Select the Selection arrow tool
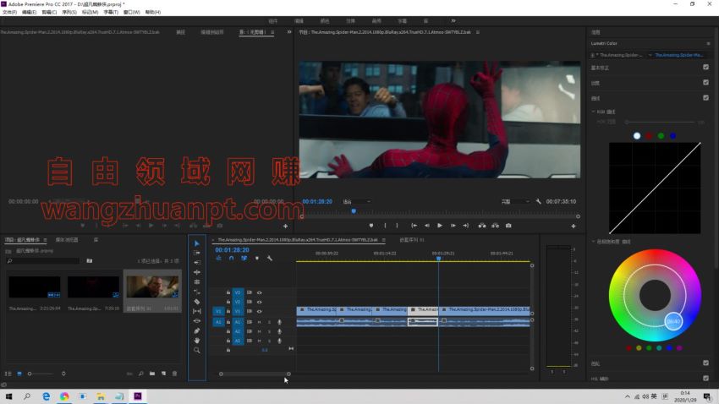 click(197, 243)
